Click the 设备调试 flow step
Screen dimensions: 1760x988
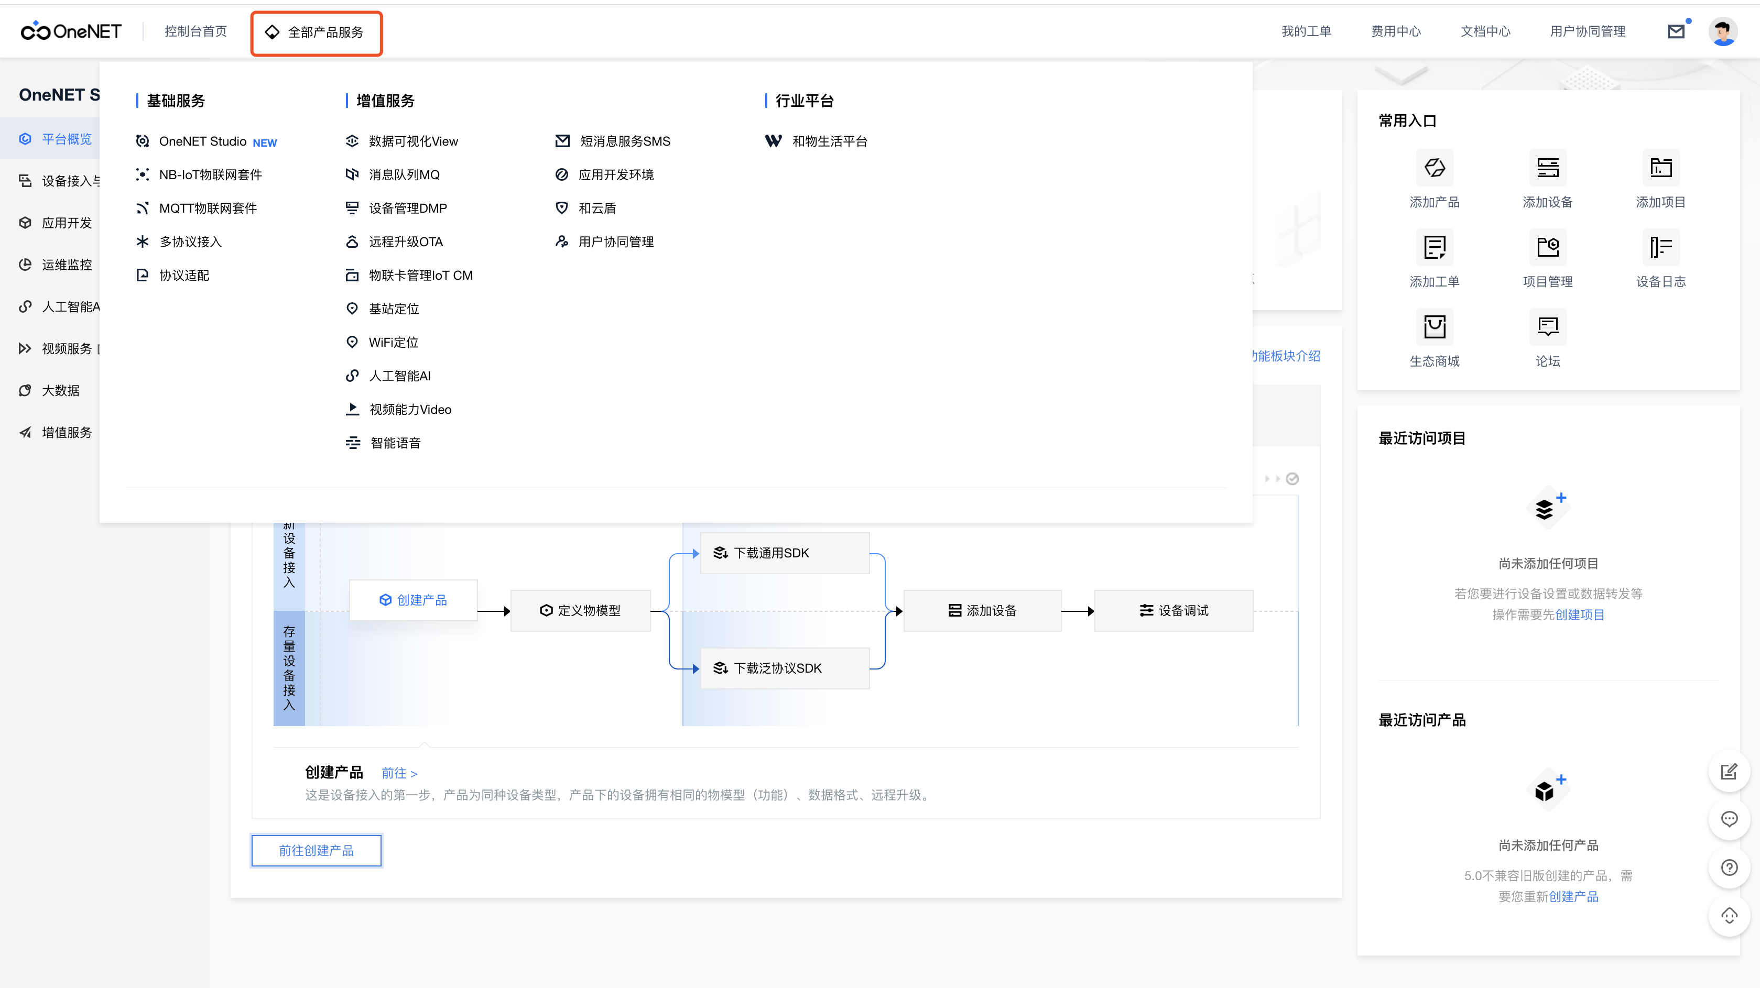tap(1173, 610)
